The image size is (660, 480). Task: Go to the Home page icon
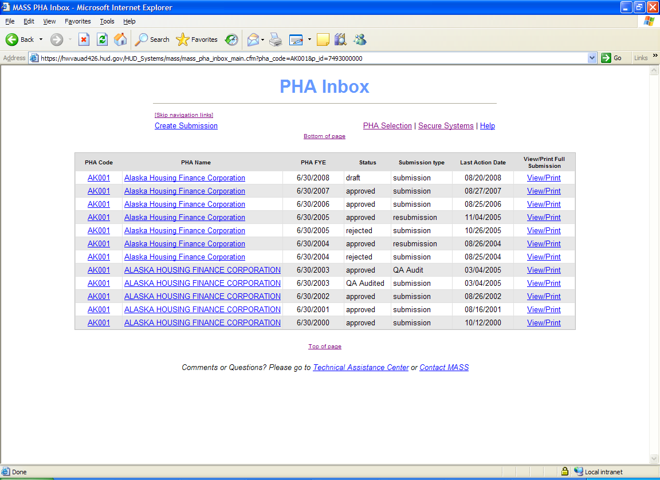(x=120, y=40)
